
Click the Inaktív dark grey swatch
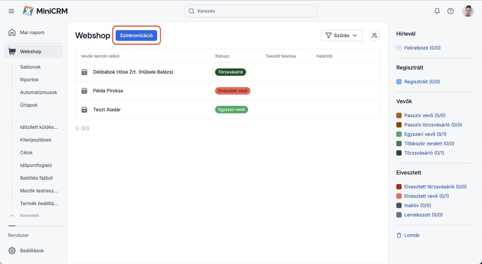[x=399, y=206]
